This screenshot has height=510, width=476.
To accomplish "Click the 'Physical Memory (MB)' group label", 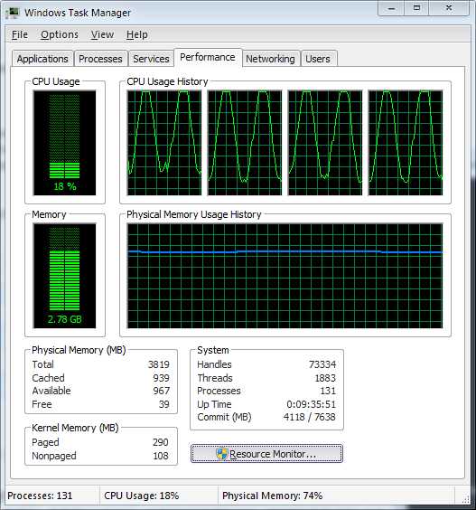I will (x=79, y=350).
